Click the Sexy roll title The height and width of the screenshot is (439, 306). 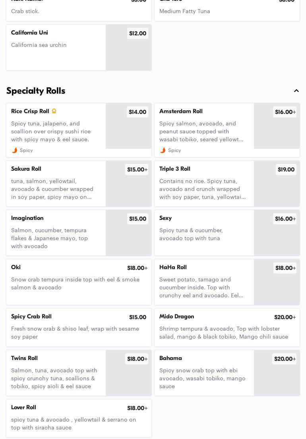166,218
